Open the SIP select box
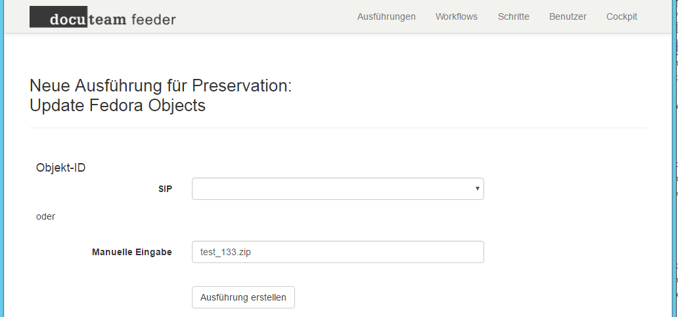Image resolution: width=678 pixels, height=317 pixels. pos(338,189)
